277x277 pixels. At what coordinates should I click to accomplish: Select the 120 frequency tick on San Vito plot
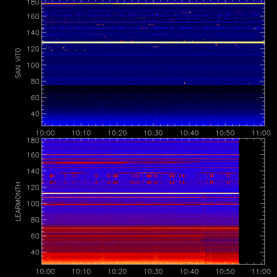pyautogui.click(x=33, y=49)
